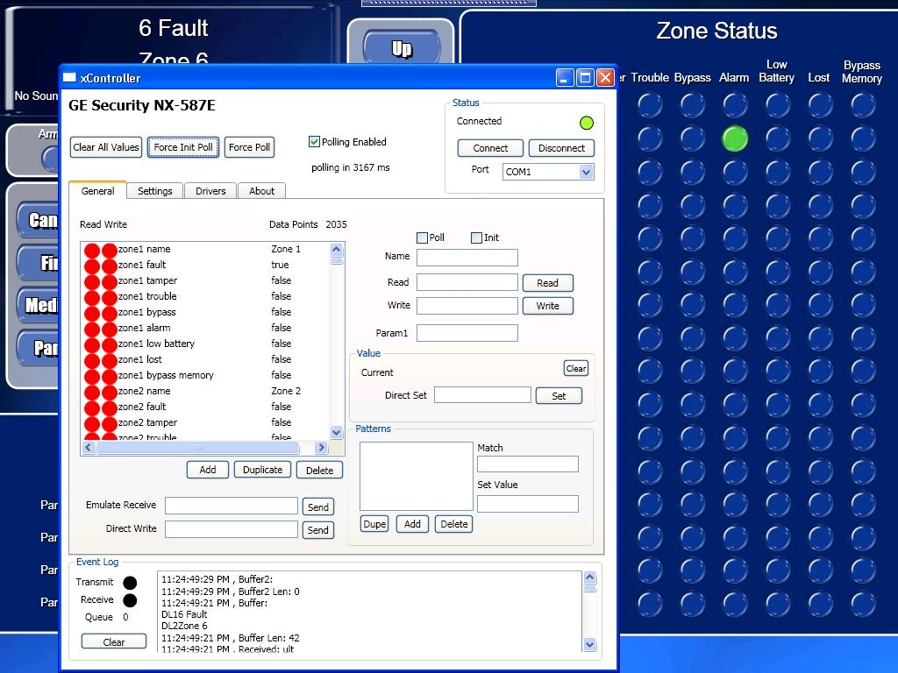
Task: Click the Direct Write input field
Action: [x=232, y=529]
